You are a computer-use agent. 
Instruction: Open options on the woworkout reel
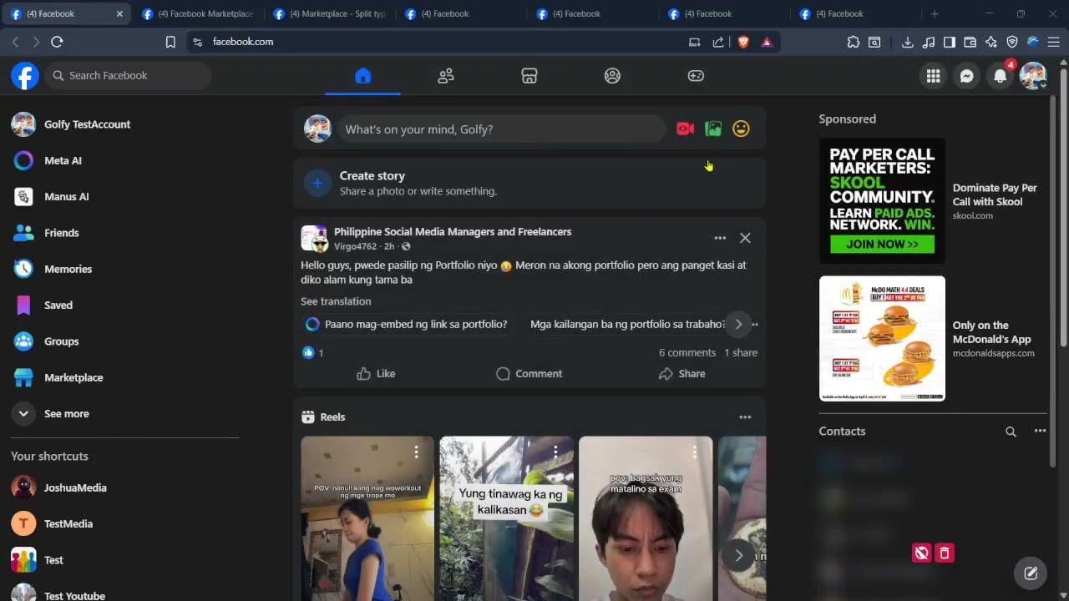click(x=416, y=452)
